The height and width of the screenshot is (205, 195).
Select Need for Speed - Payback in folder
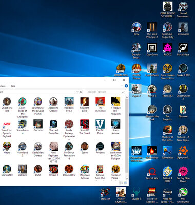click(x=7, y=129)
